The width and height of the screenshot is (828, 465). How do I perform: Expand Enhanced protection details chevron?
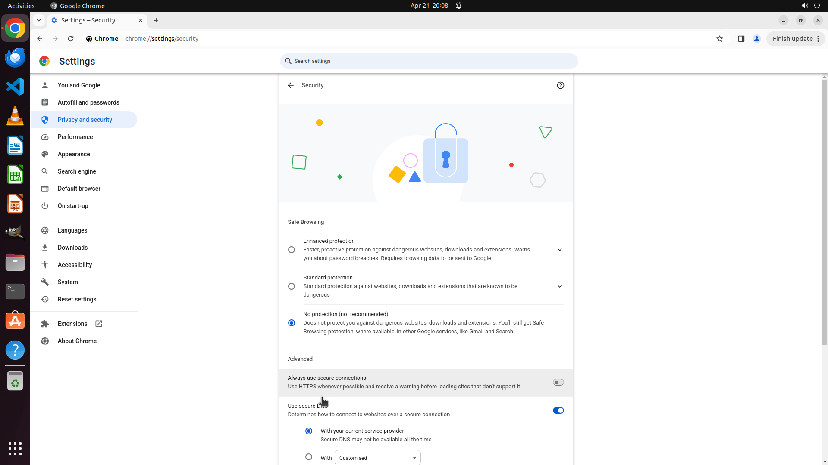coord(559,250)
